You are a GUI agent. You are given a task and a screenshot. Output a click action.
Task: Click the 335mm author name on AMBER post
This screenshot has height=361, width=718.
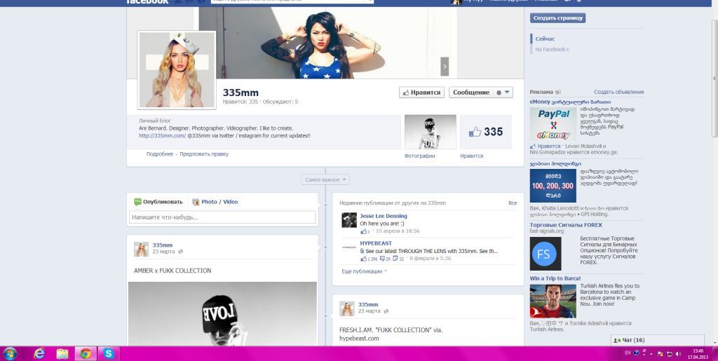pos(163,245)
